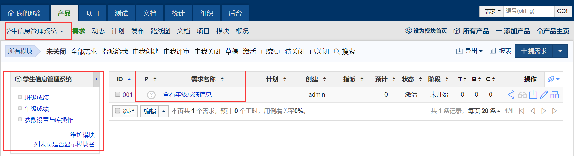Show 全部需求 filter
The width and height of the screenshot is (574, 156).
coord(84,52)
